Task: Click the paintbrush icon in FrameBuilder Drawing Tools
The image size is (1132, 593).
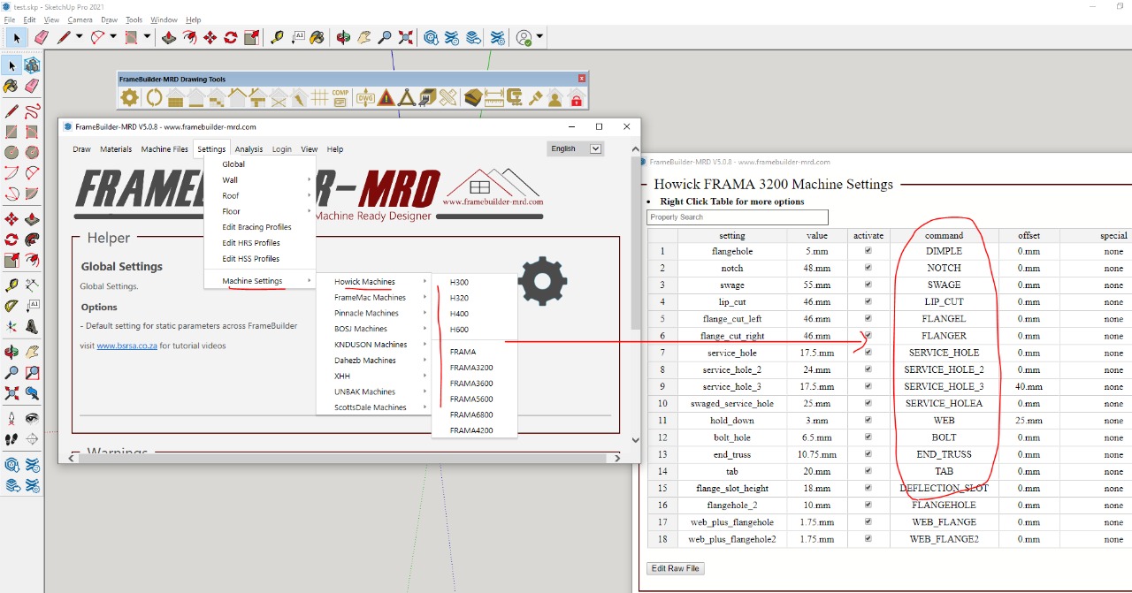Action: (x=535, y=98)
